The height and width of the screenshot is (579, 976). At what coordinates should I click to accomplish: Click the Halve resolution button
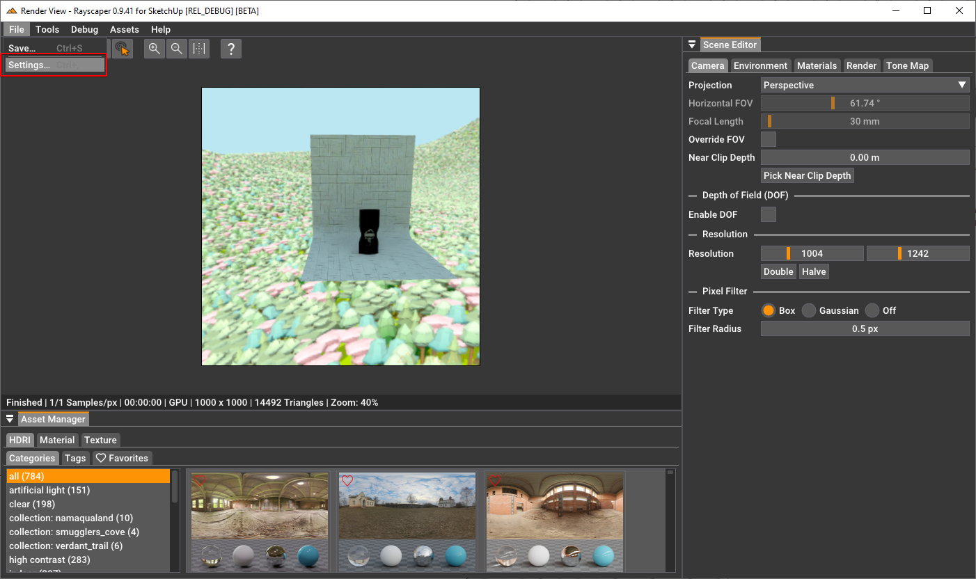click(x=814, y=271)
